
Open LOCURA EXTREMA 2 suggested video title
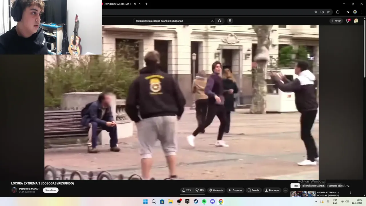point(328,194)
